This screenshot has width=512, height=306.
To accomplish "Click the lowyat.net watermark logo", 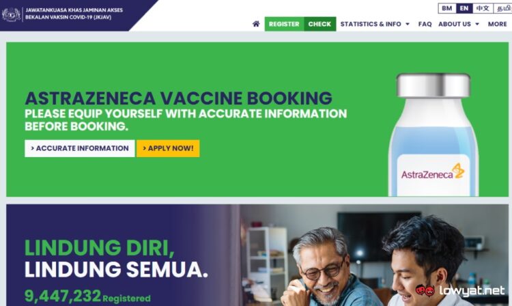I will (x=460, y=290).
